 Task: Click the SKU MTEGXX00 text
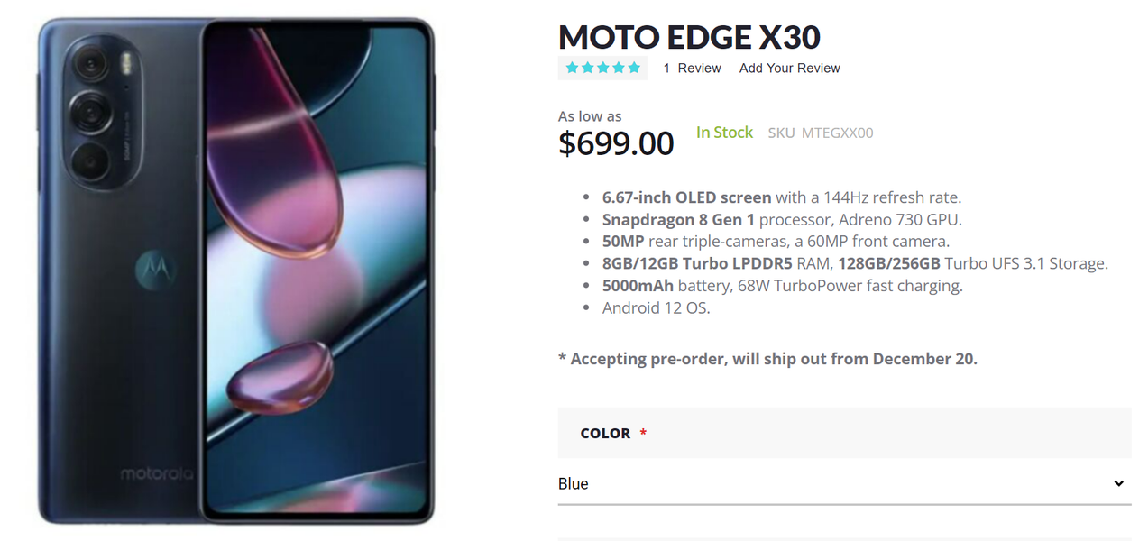pos(820,133)
